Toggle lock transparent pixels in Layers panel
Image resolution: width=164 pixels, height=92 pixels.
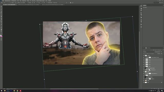(x=147, y=54)
